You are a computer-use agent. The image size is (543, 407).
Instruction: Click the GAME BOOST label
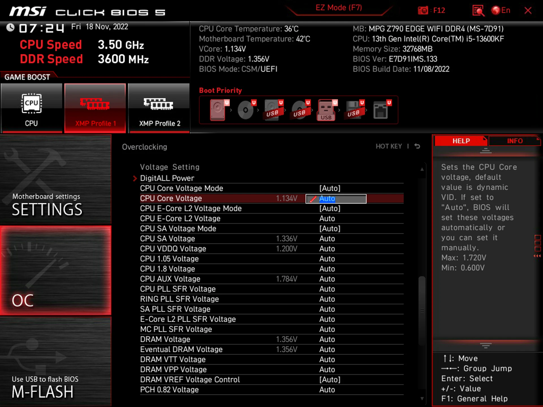(27, 77)
